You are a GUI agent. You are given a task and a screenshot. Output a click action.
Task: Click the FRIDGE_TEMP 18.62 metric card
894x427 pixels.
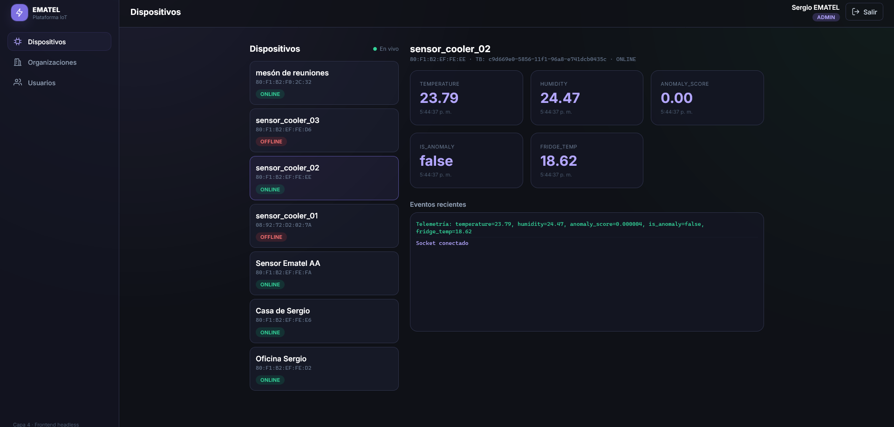(587, 161)
